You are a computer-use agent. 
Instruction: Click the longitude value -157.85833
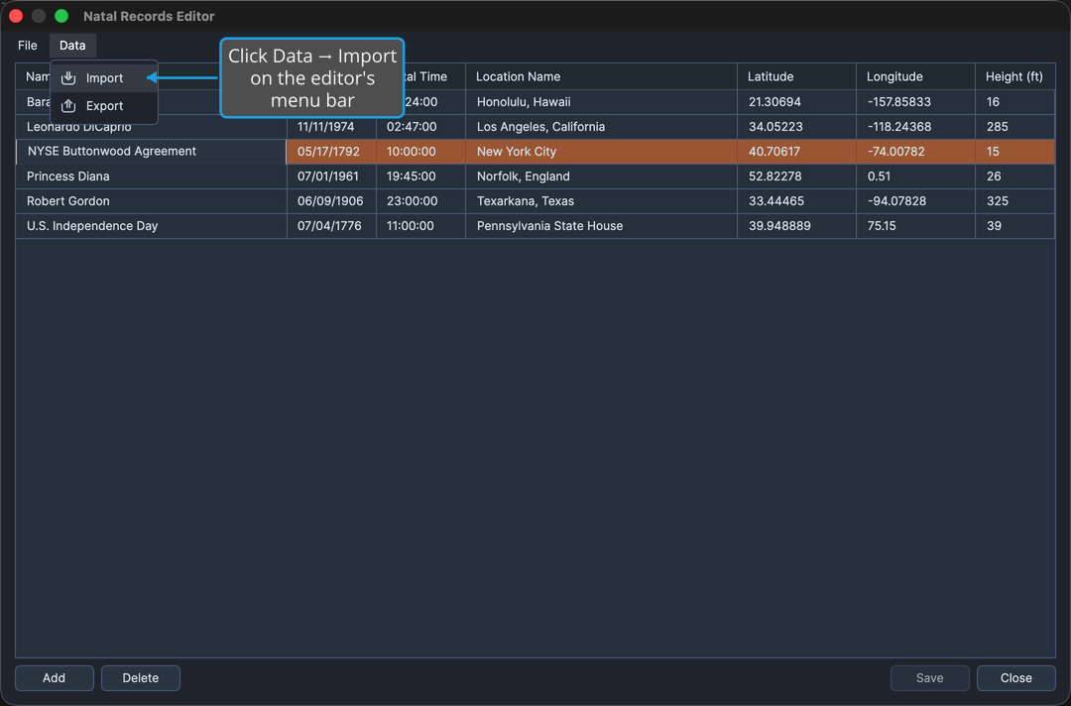pos(915,102)
